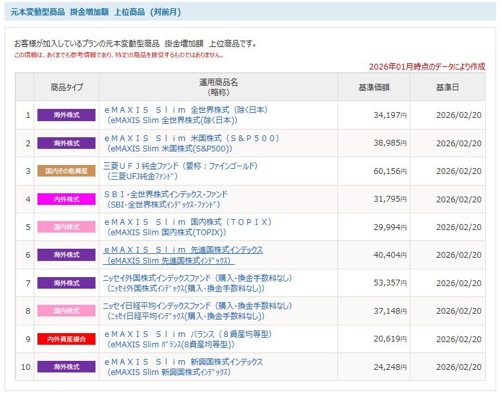Click 海外株式 badge in row 1
The image size is (502, 395).
point(66,115)
